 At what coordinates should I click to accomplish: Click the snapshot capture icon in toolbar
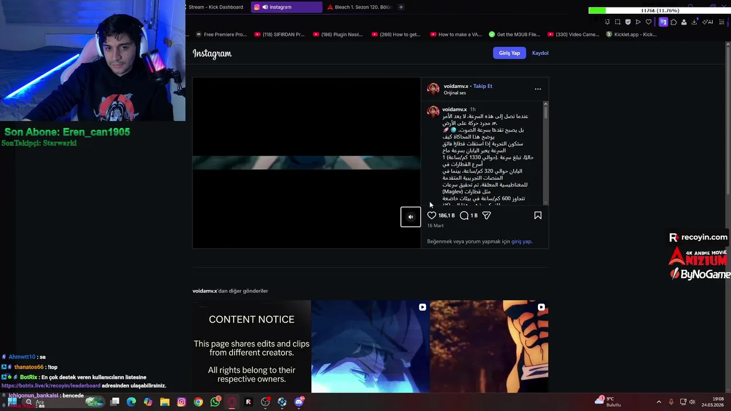(x=617, y=22)
